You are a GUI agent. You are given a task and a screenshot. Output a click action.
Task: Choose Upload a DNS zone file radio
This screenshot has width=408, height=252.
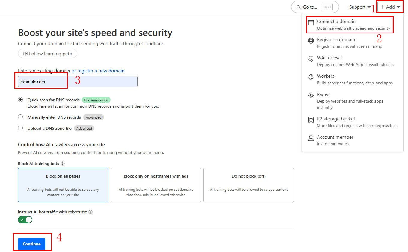pos(20,128)
